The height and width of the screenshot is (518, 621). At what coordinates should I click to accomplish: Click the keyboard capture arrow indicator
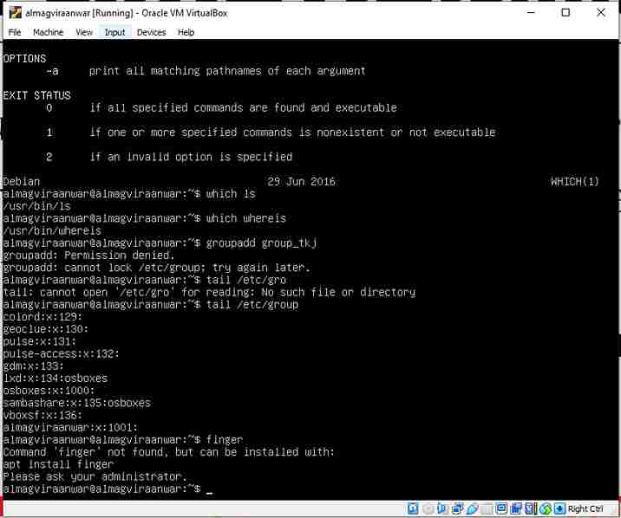(x=559, y=508)
